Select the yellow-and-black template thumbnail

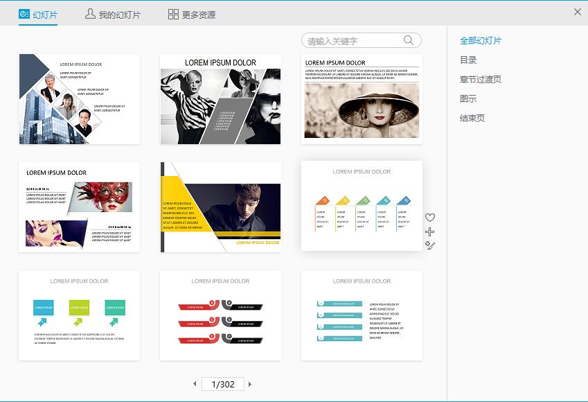(220, 207)
